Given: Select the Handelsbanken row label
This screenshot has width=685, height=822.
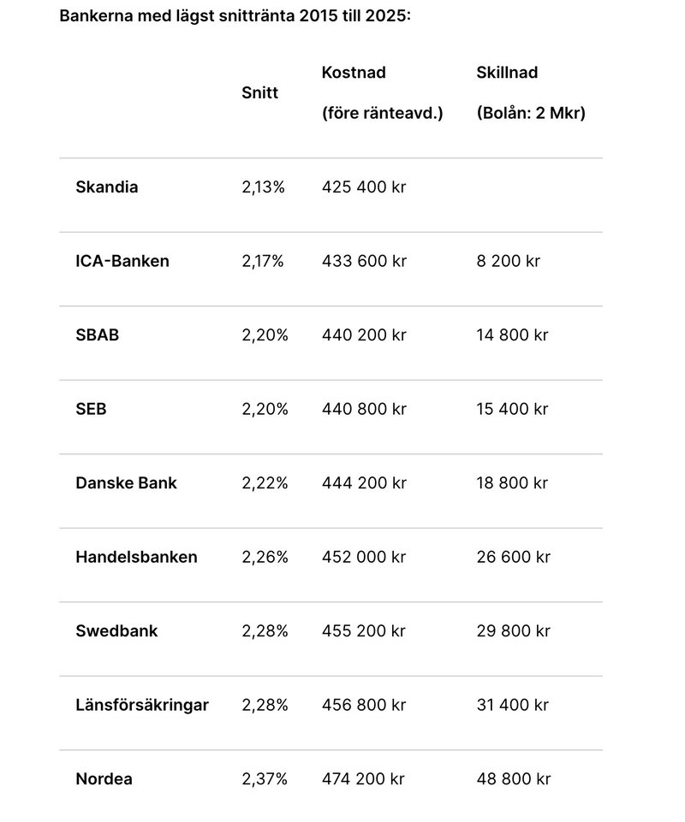Looking at the screenshot, I should [x=136, y=557].
